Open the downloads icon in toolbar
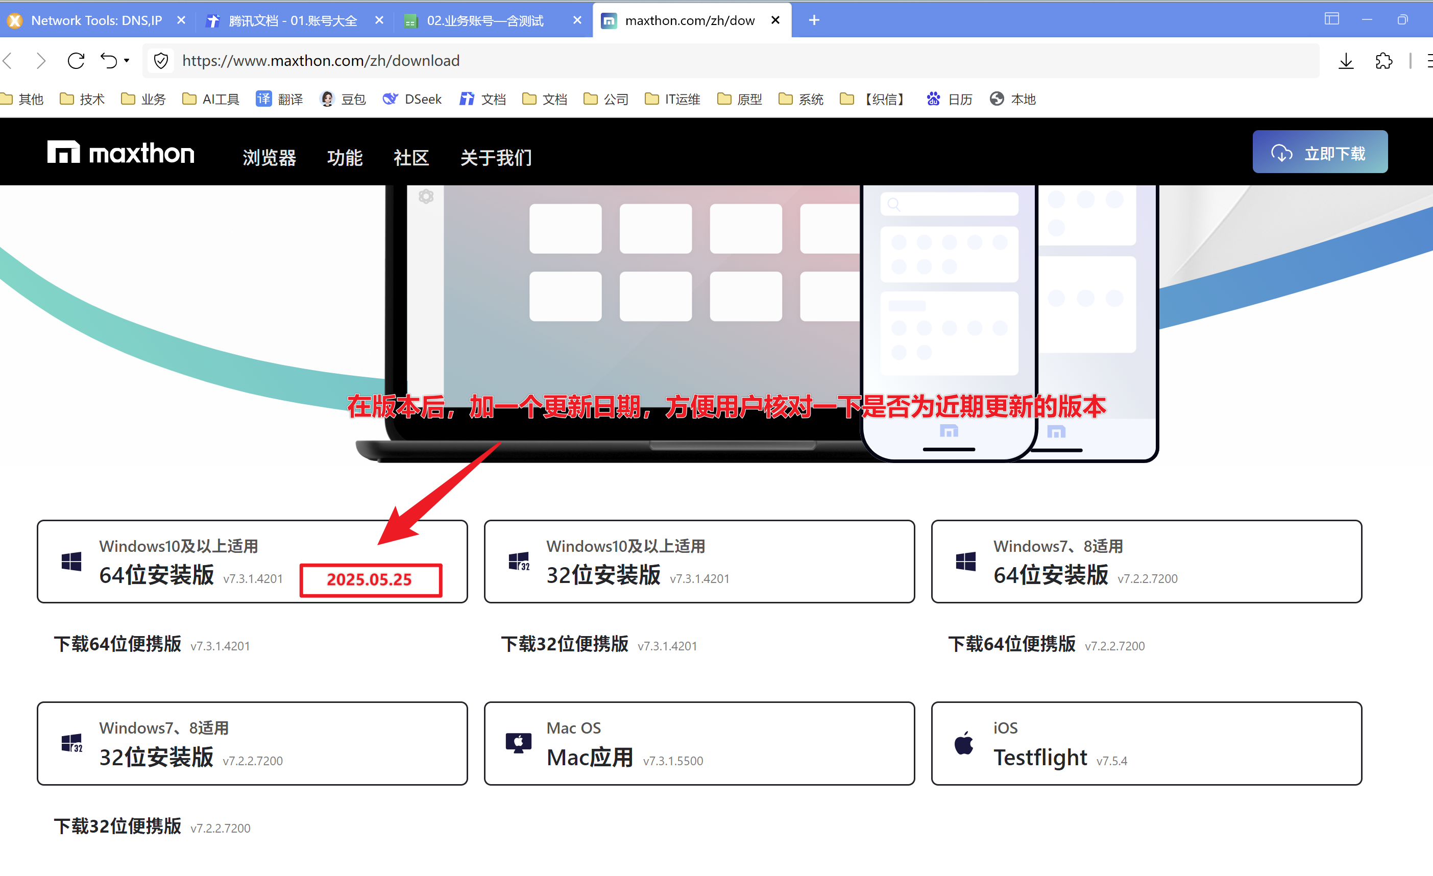 point(1346,61)
